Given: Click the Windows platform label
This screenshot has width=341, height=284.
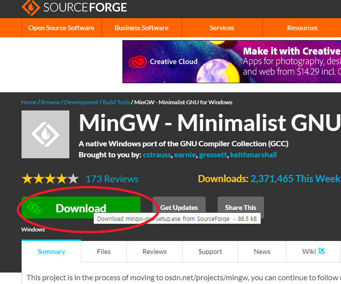Looking at the screenshot, I should coord(33,229).
